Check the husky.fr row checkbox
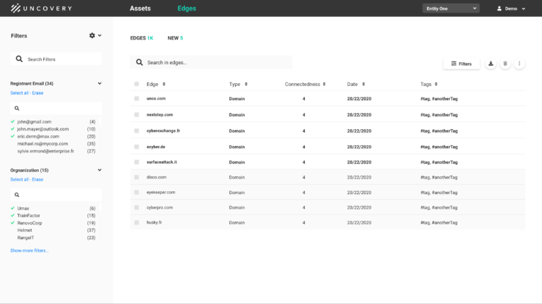Image resolution: width=542 pixels, height=304 pixels. [x=136, y=222]
